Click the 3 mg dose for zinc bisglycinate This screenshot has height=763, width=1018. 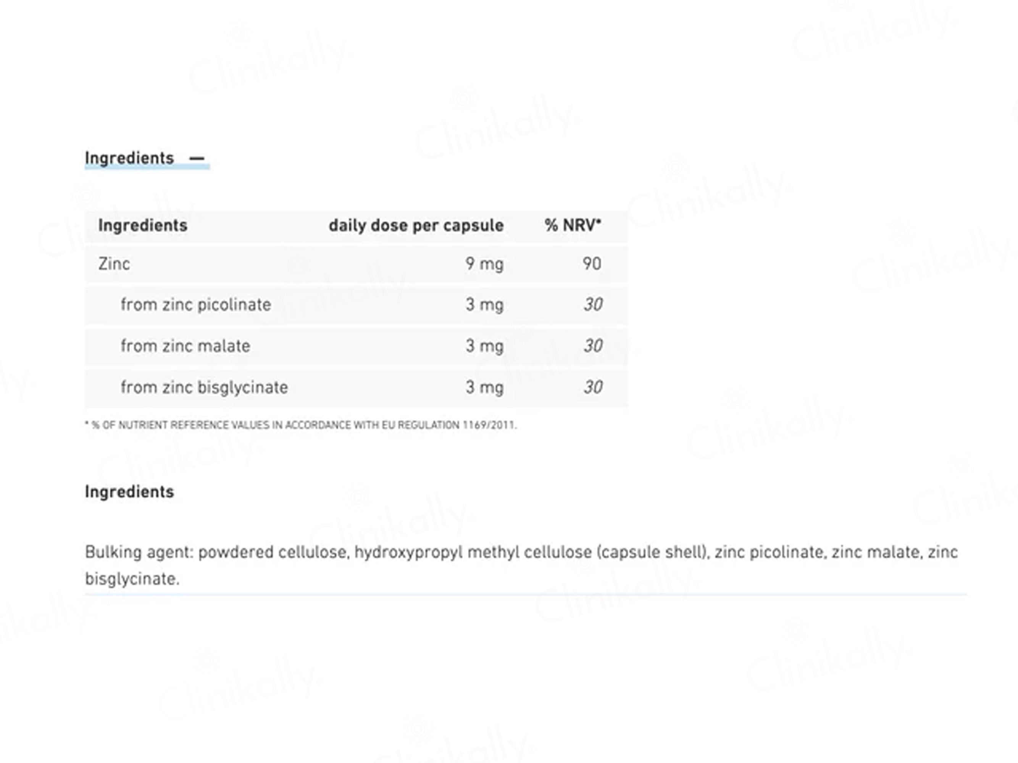coord(484,387)
